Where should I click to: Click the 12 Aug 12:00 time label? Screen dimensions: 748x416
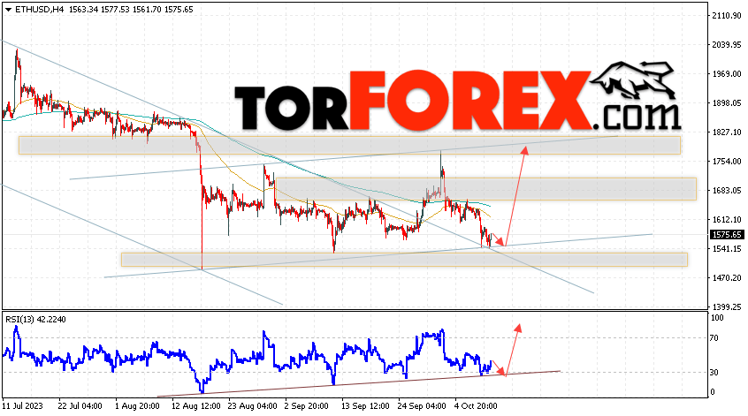196,406
